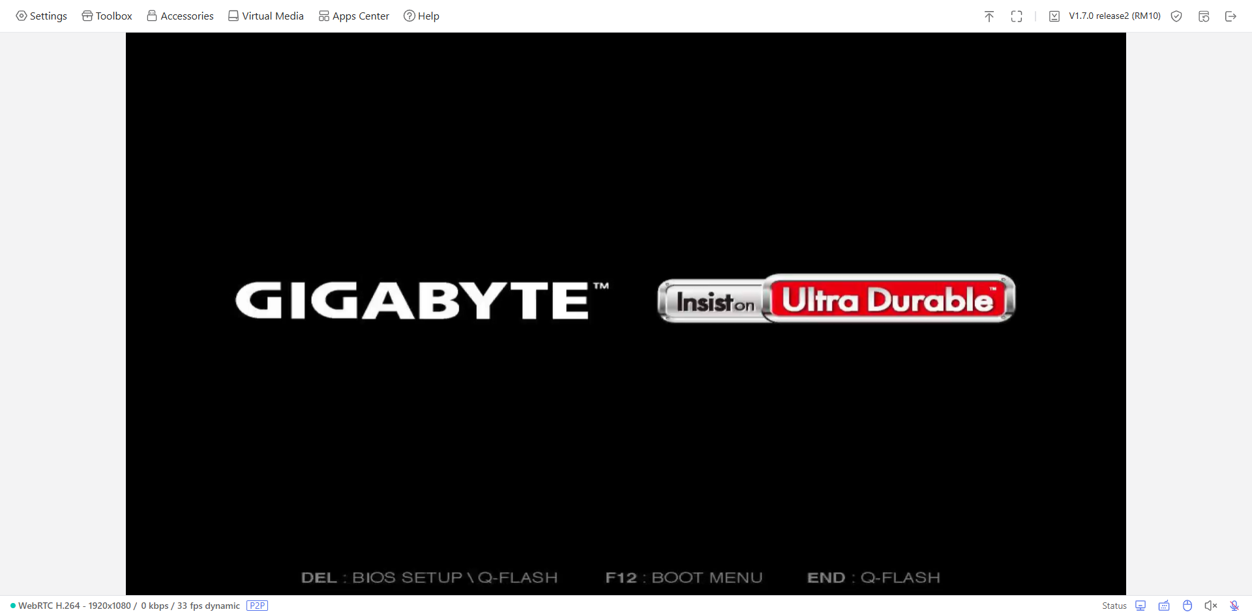Open the security shield icon
This screenshot has height=616, width=1252.
click(1177, 16)
